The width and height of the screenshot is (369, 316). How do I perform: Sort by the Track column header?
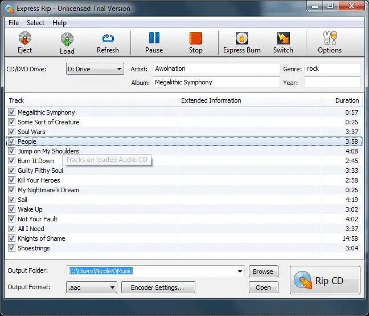(92, 100)
